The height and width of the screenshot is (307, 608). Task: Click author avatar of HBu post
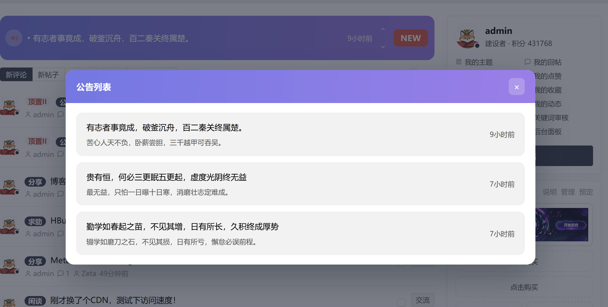pyautogui.click(x=10, y=226)
